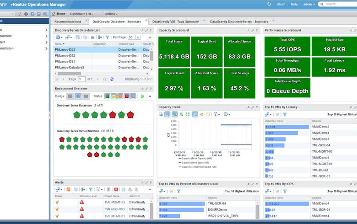Image resolution: width=357 pixels, height=224 pixels.
Task: Click the filter icon in Alerts toolbar
Action: tap(91, 189)
